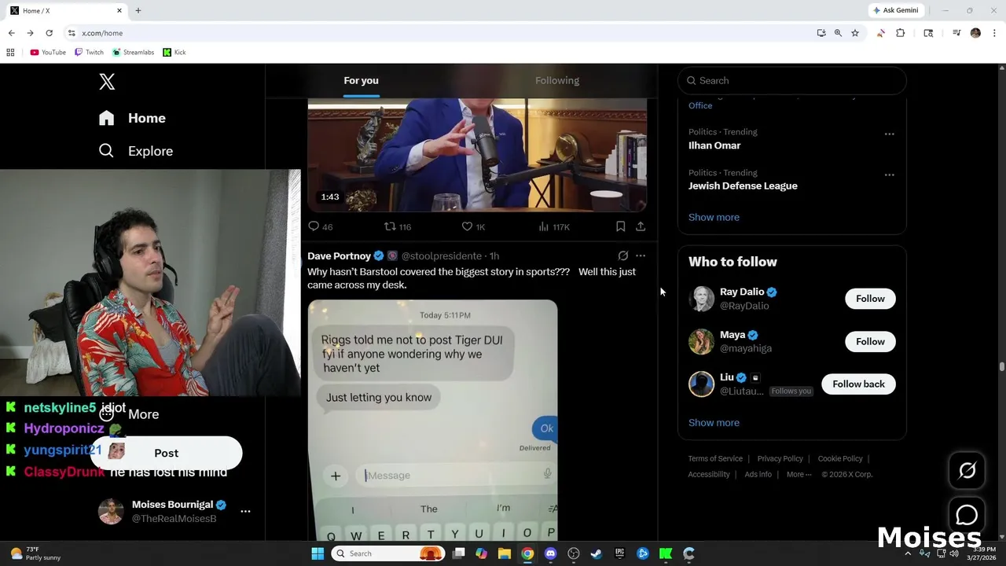Open the Chrome three-dot menu
The image size is (1006, 566).
click(x=994, y=33)
